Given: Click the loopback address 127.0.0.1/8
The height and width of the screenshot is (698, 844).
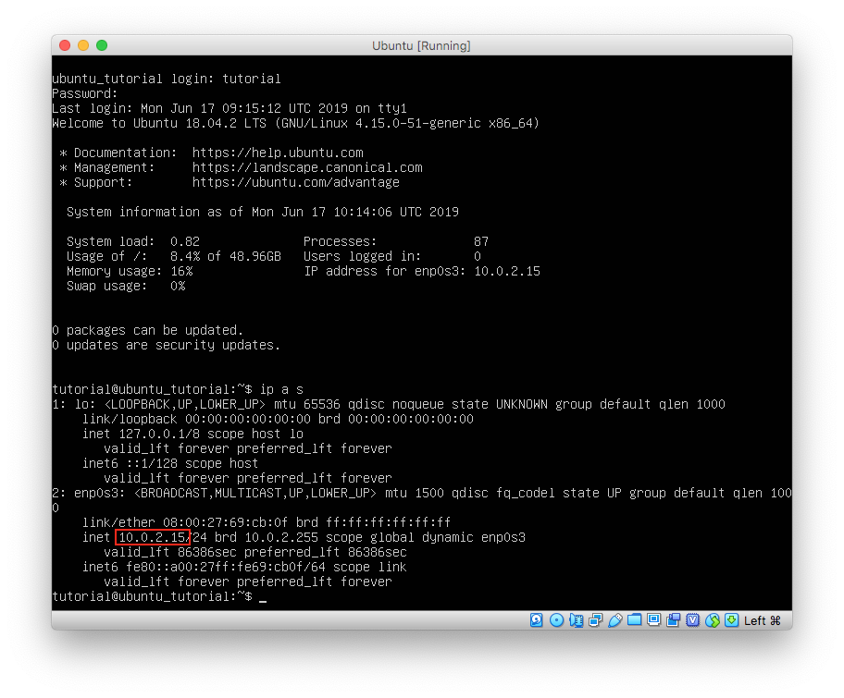Looking at the screenshot, I should click(x=159, y=434).
